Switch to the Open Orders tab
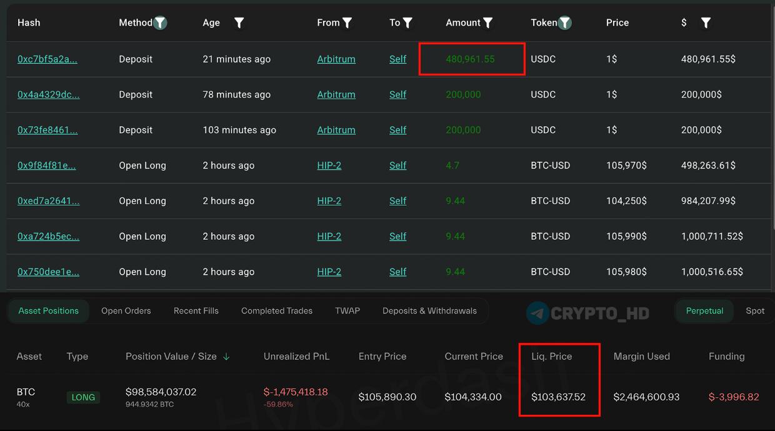Image resolution: width=775 pixels, height=431 pixels. pos(126,310)
